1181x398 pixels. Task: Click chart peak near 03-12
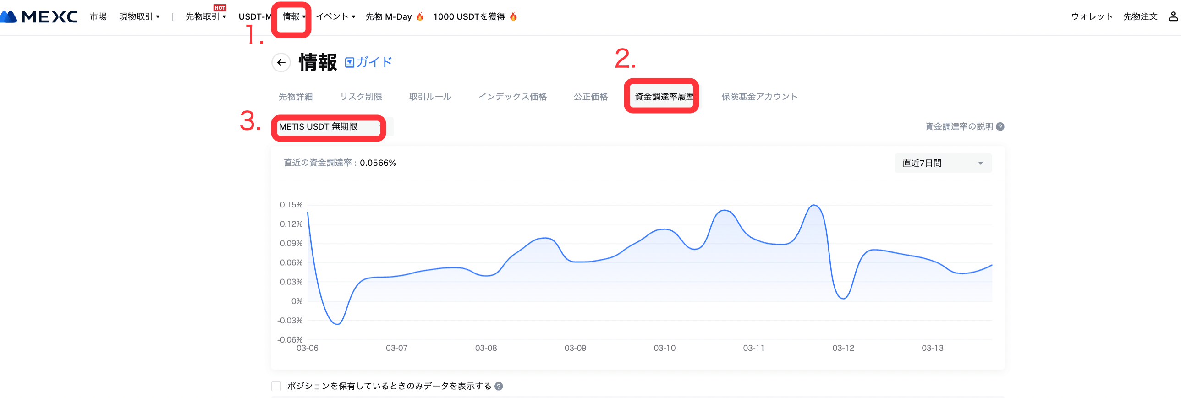click(x=814, y=206)
